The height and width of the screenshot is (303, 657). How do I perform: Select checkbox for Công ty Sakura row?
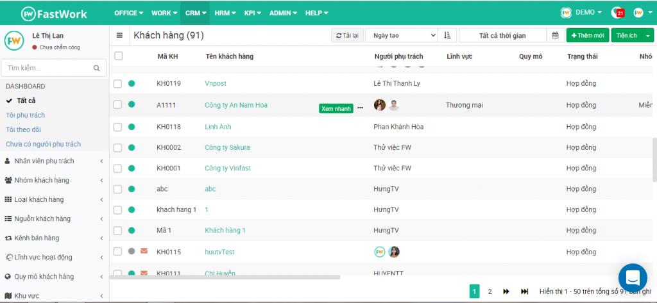[x=117, y=147]
